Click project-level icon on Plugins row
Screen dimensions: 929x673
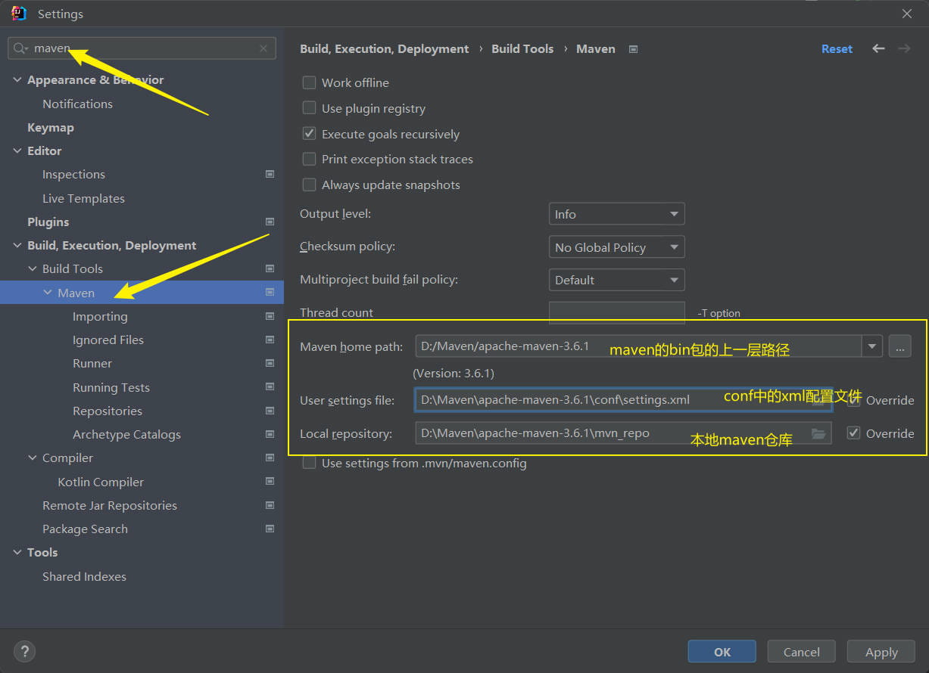(x=270, y=222)
